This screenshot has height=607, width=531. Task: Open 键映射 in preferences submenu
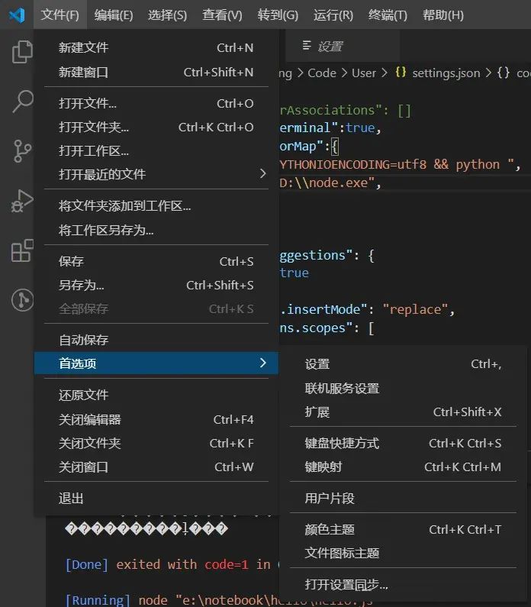point(403,467)
